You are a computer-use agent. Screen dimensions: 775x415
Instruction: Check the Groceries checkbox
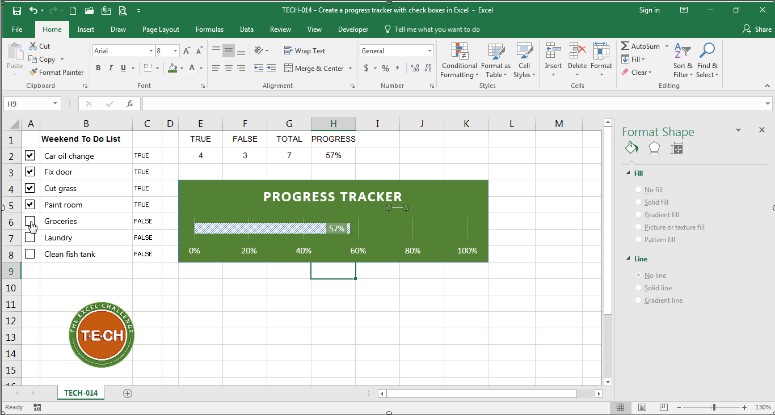click(x=30, y=221)
